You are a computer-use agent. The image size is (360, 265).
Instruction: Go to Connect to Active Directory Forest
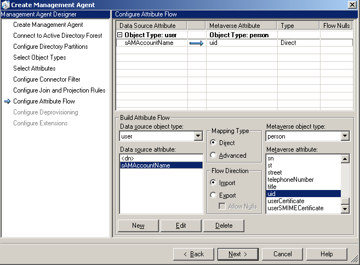click(x=58, y=36)
